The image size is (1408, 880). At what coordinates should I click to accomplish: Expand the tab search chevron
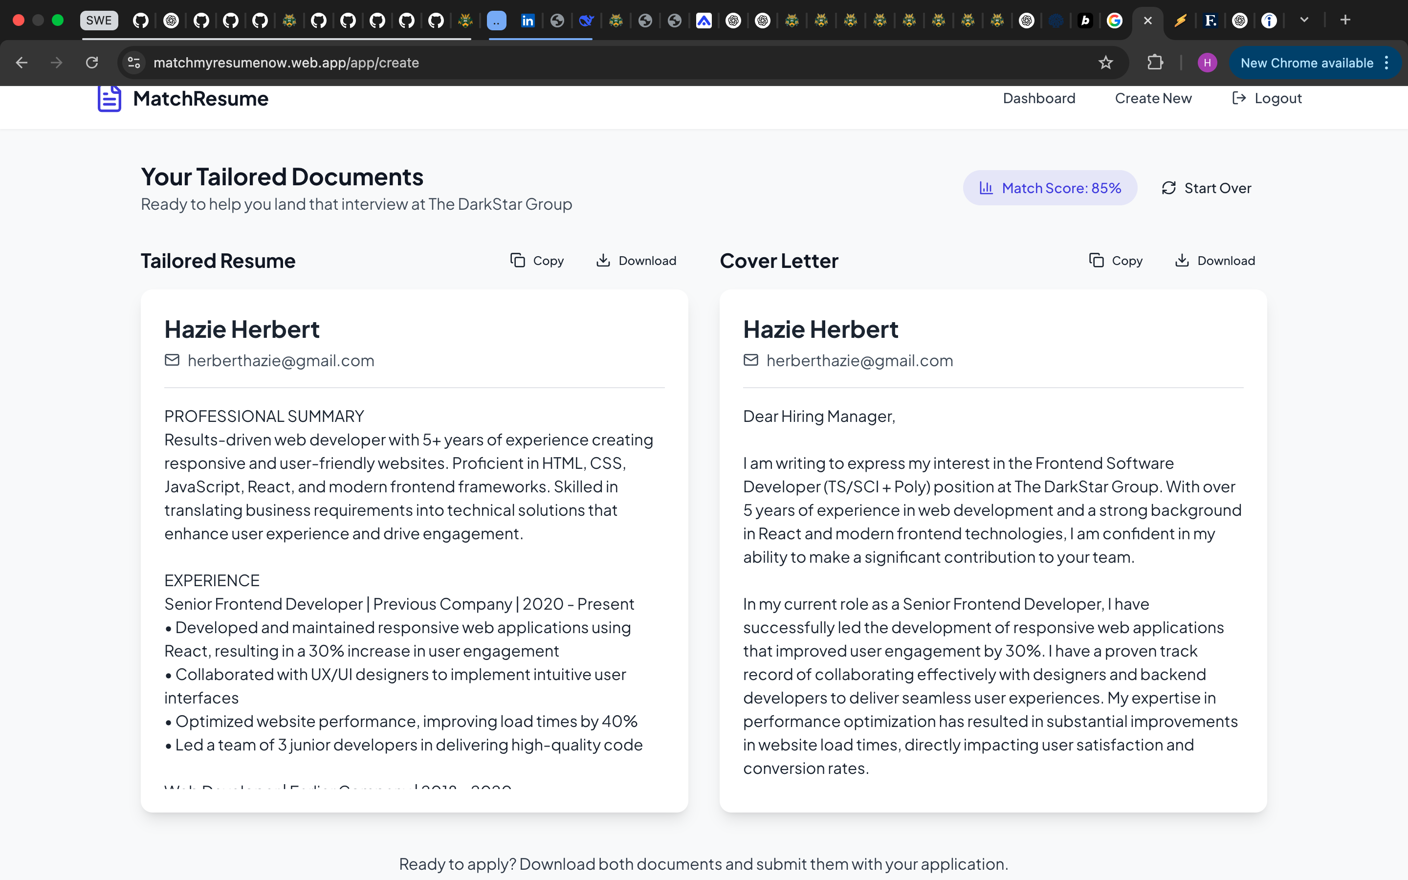(1304, 21)
